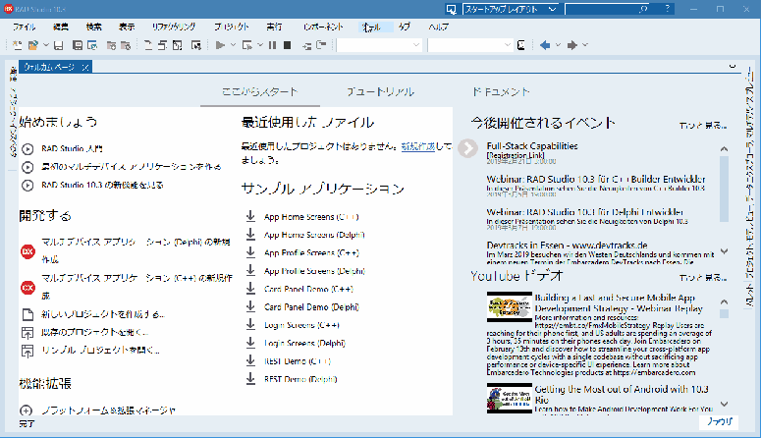Click the round arrow button beside Full-Stack Capabilities
The width and height of the screenshot is (761, 438).
[x=467, y=148]
